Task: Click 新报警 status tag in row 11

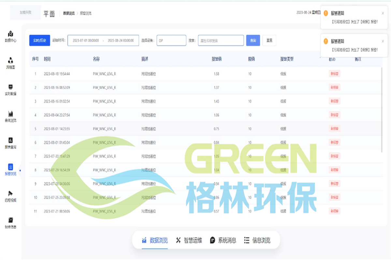Action: [334, 211]
